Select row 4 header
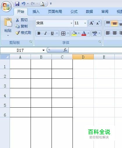The height and width of the screenshot is (148, 122). (5, 93)
